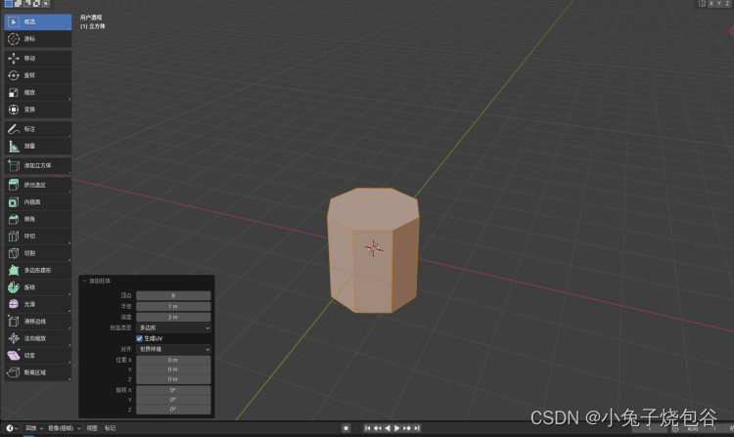Select the 断离区域 rip region tool
This screenshot has width=734, height=437.
click(x=38, y=372)
